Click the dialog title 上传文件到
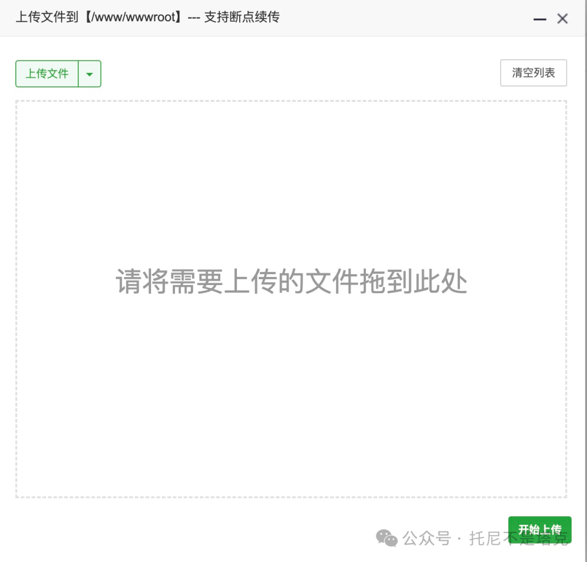This screenshot has height=562, width=587. coord(47,17)
